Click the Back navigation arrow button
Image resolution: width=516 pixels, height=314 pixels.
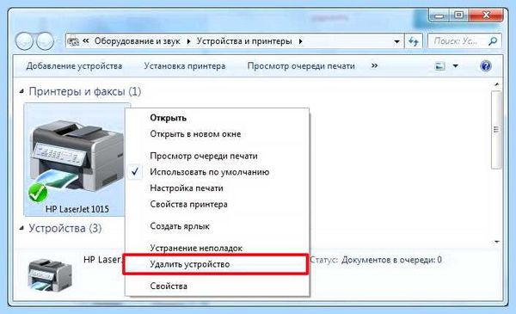24,41
